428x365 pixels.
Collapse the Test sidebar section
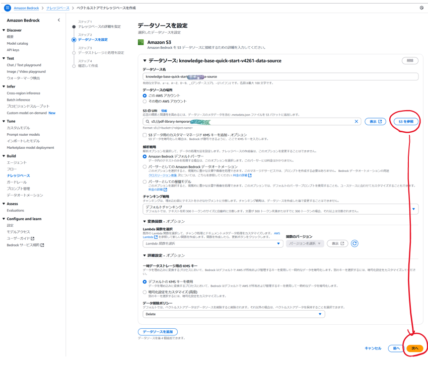4,58
